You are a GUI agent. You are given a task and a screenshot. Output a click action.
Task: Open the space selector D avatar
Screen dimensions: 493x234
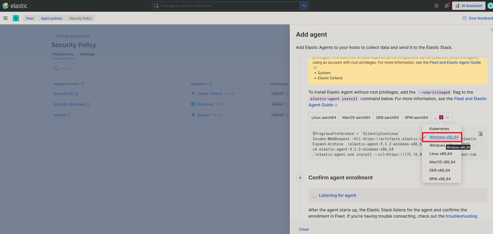pos(16,18)
